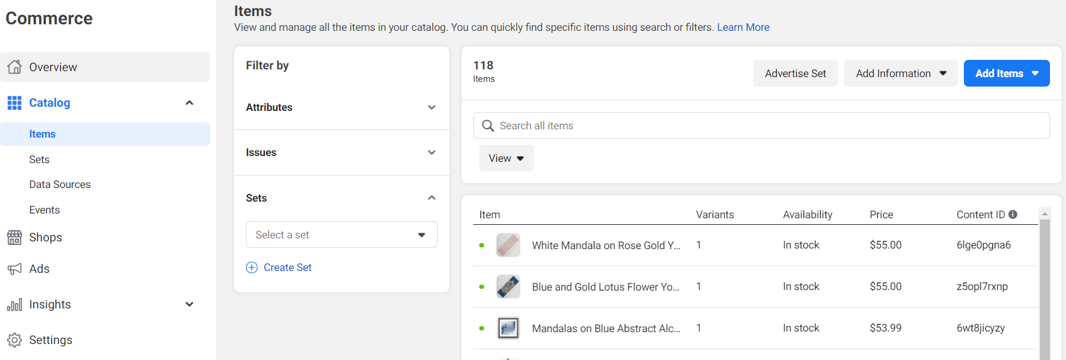Open the Select a set dropdown
The height and width of the screenshot is (360, 1066).
[341, 235]
